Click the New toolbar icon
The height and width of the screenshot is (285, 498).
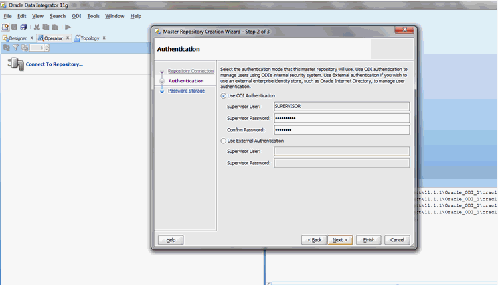pos(5,27)
